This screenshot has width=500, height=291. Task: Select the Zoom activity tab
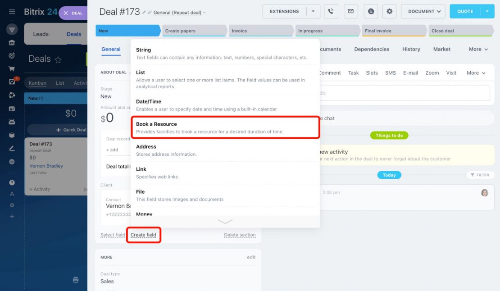(432, 73)
